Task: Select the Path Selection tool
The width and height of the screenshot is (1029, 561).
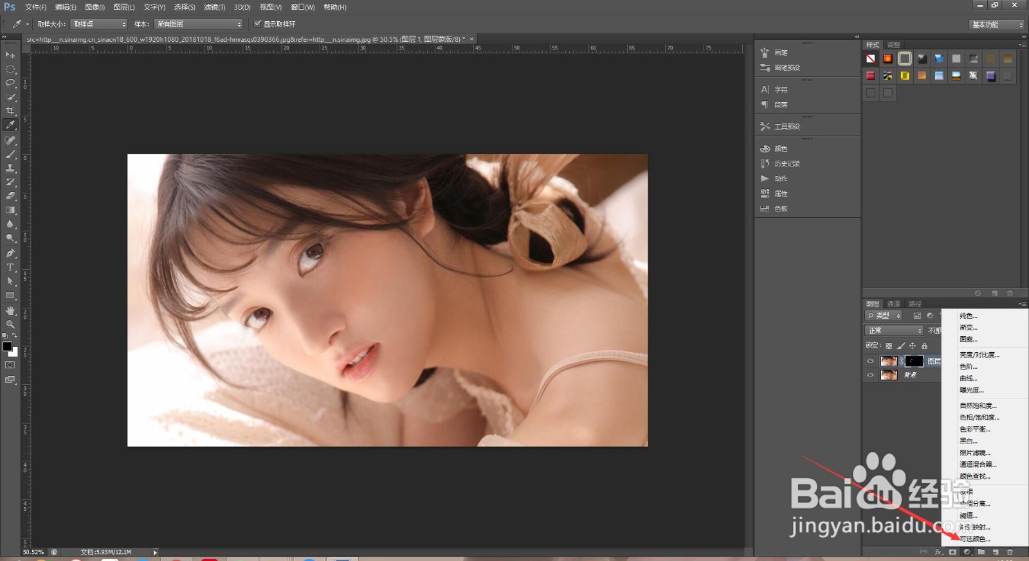Action: pos(10,281)
